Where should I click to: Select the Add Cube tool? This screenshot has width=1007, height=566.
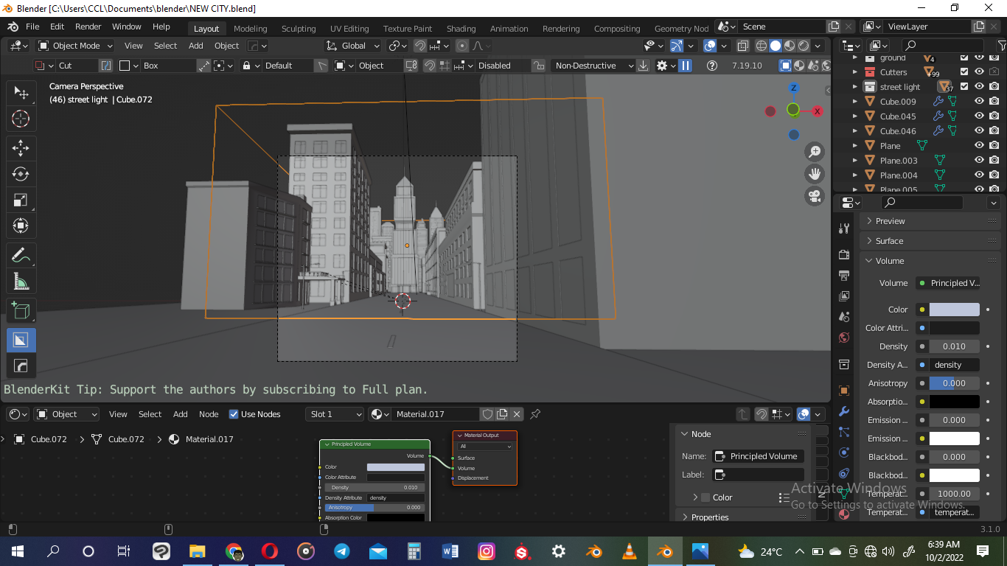21,311
